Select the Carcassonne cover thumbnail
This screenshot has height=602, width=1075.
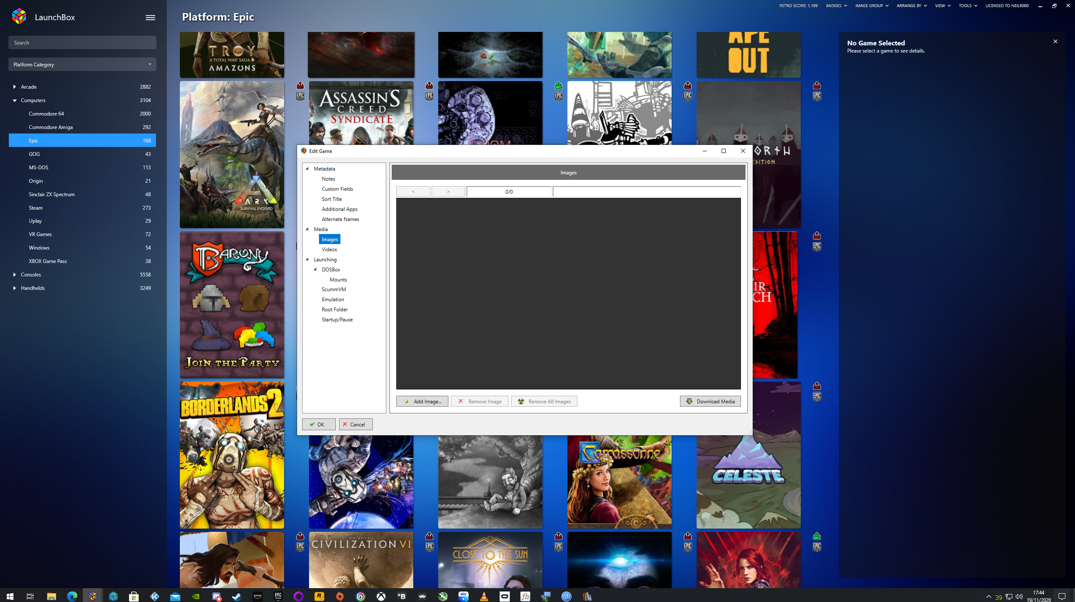pos(619,481)
